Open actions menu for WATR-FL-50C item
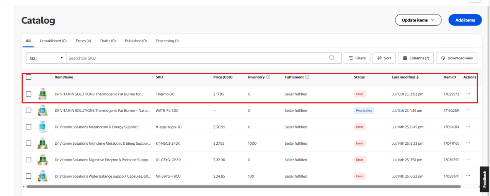 click(468, 110)
